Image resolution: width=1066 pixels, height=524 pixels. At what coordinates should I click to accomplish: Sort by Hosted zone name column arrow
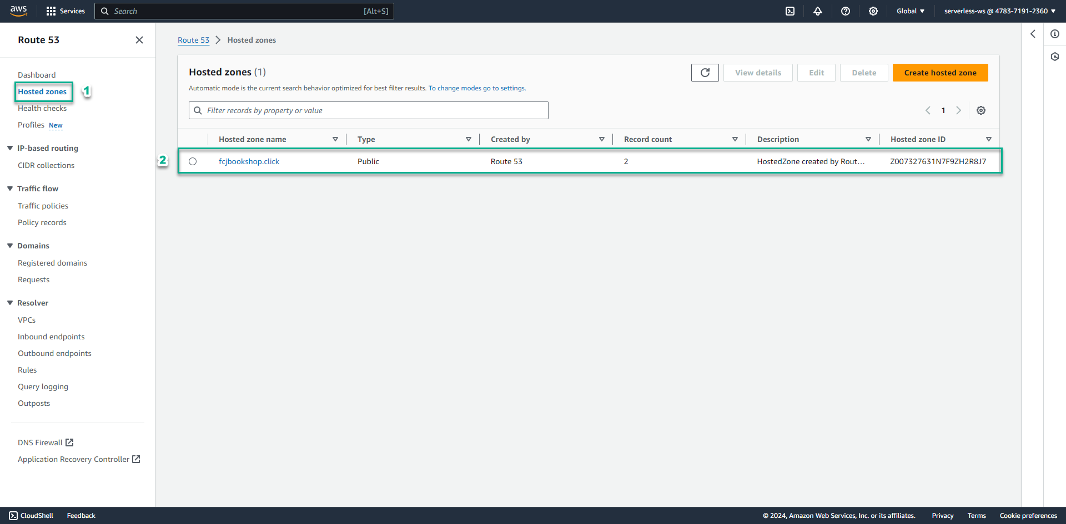pos(335,139)
